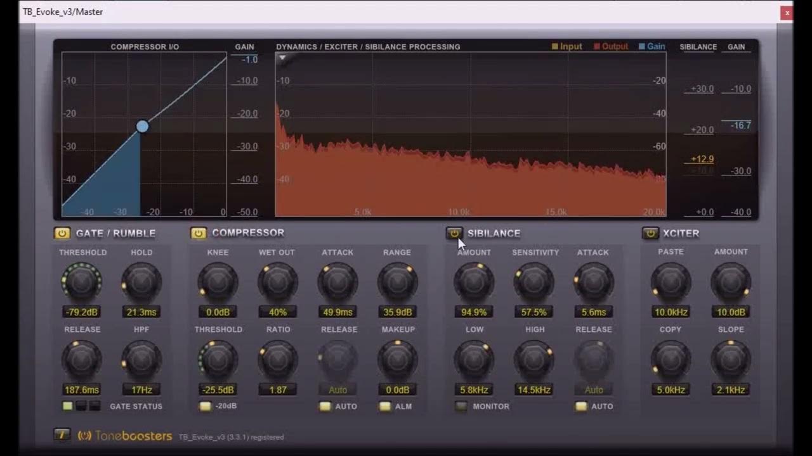
Task: Click the -79.2dB gate threshold value
Action: coord(82,312)
